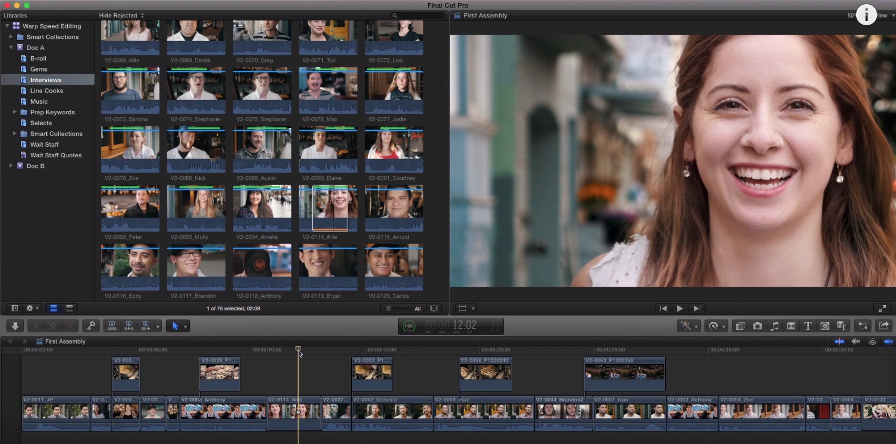Select the Line Cooks collection
Screen dimensions: 896x444
48,90
